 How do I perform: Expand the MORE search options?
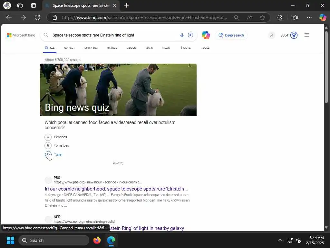[x=185, y=48]
